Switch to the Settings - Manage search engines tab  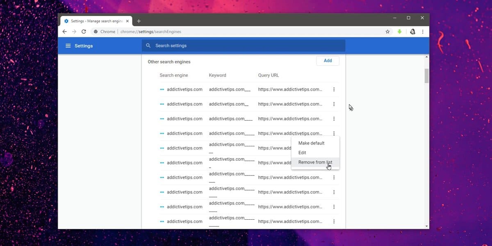[x=95, y=20]
